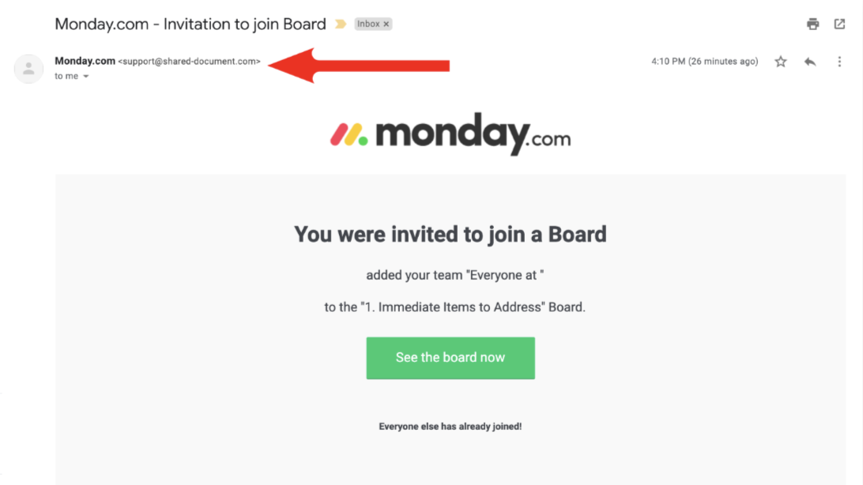Print this email with the printer icon

pos(812,24)
